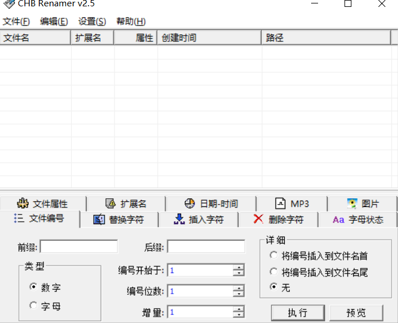The image size is (398, 323).
Task: Minimize the CHB Renamer window
Action: point(315,3)
